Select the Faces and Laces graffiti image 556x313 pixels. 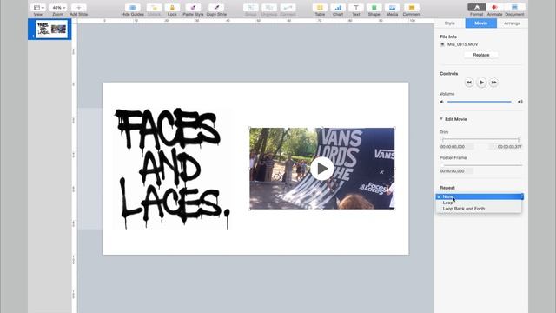coord(172,169)
